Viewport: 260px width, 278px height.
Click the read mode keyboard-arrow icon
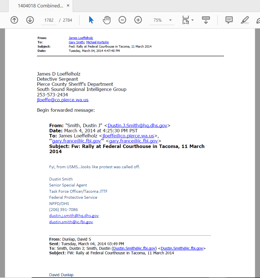tap(206, 20)
